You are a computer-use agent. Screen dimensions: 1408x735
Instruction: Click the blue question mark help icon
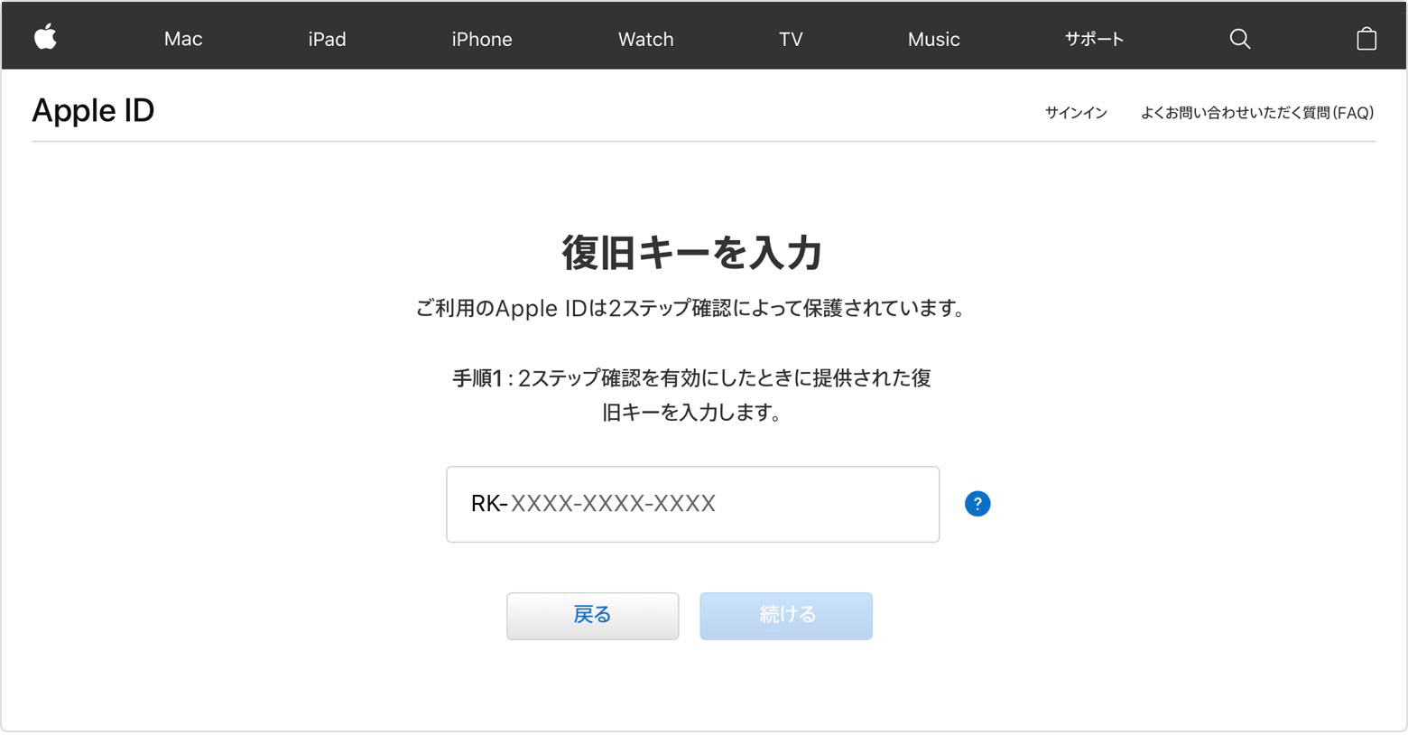pyautogui.click(x=977, y=504)
